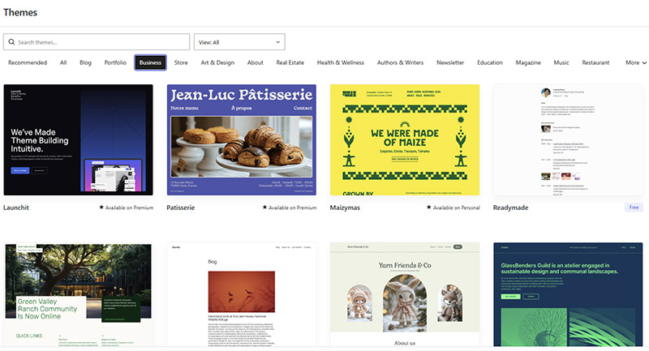Click the star icon beside Patisserie's Premium label
649x351 pixels.
265,208
